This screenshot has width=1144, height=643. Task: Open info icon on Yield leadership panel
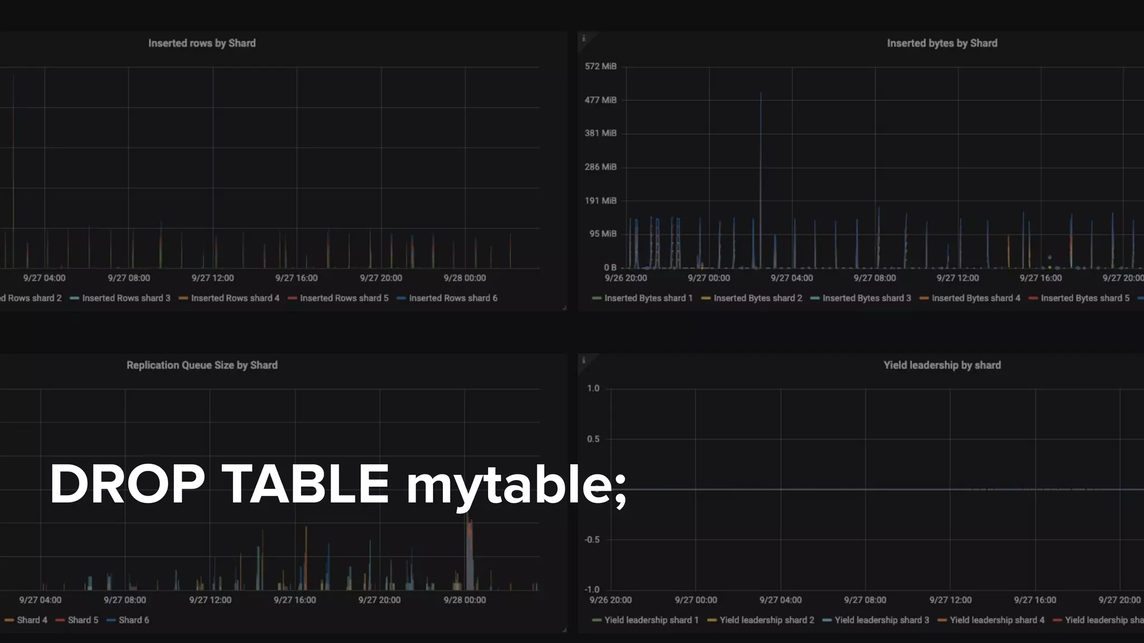tap(584, 361)
